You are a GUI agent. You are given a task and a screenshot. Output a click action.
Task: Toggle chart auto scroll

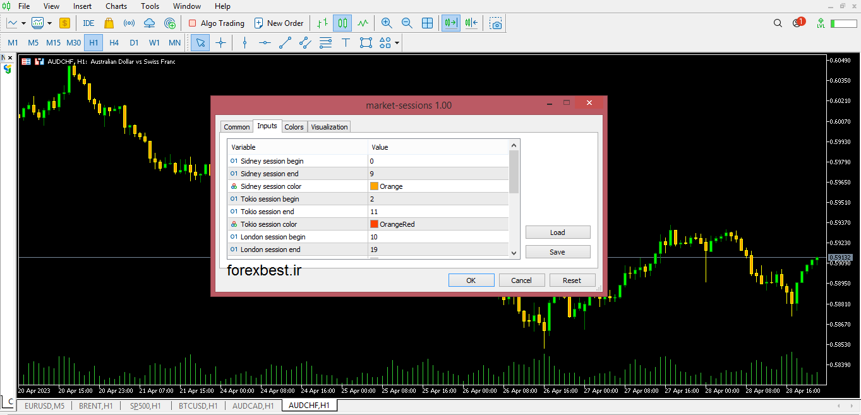(451, 23)
